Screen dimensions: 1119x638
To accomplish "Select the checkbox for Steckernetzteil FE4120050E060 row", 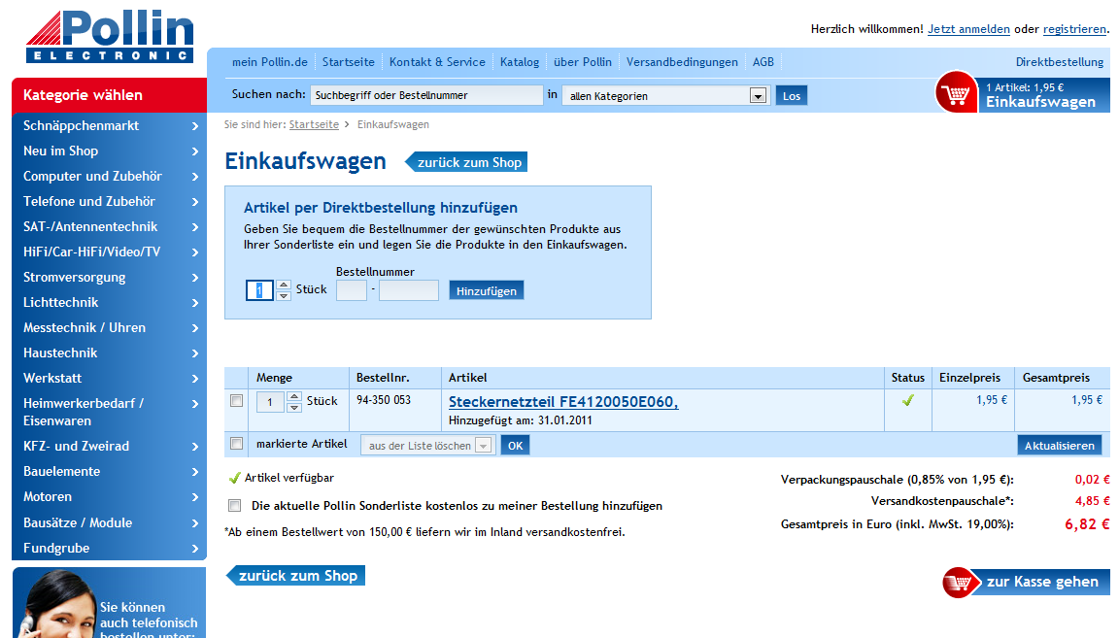I will 236,401.
